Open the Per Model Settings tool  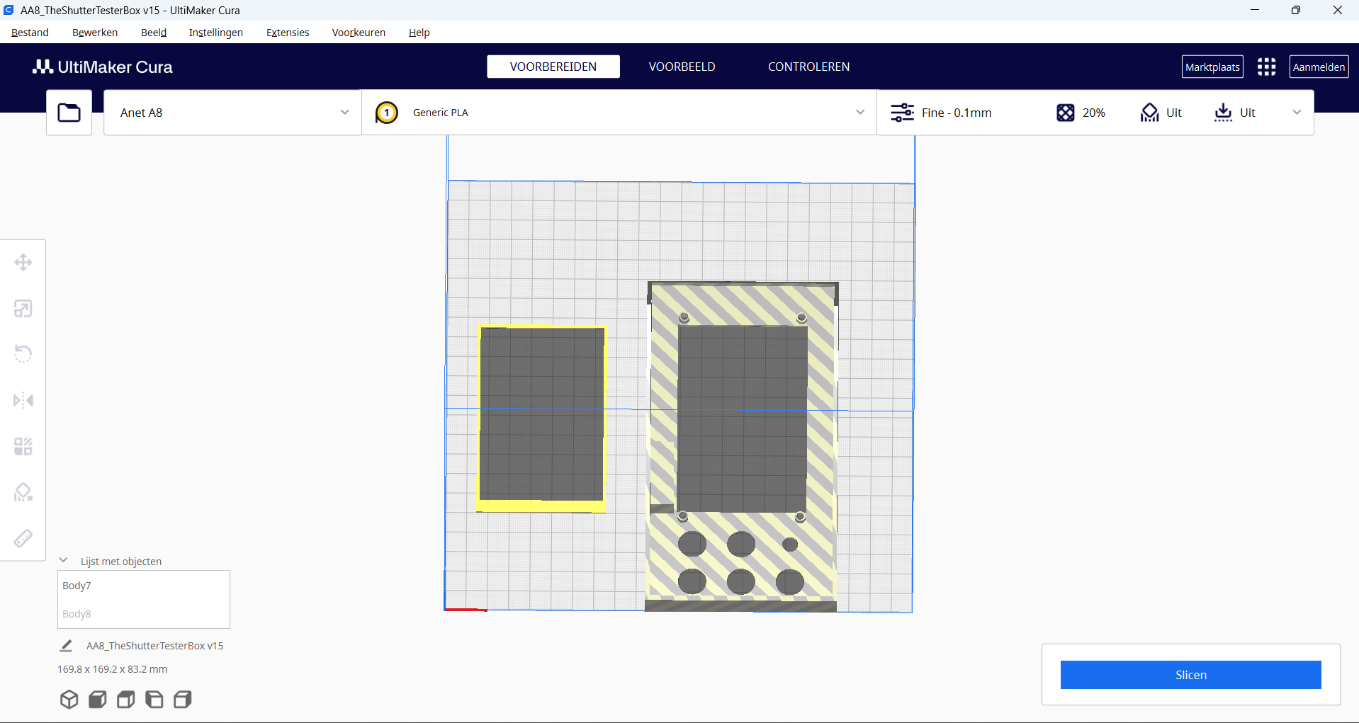(x=23, y=446)
